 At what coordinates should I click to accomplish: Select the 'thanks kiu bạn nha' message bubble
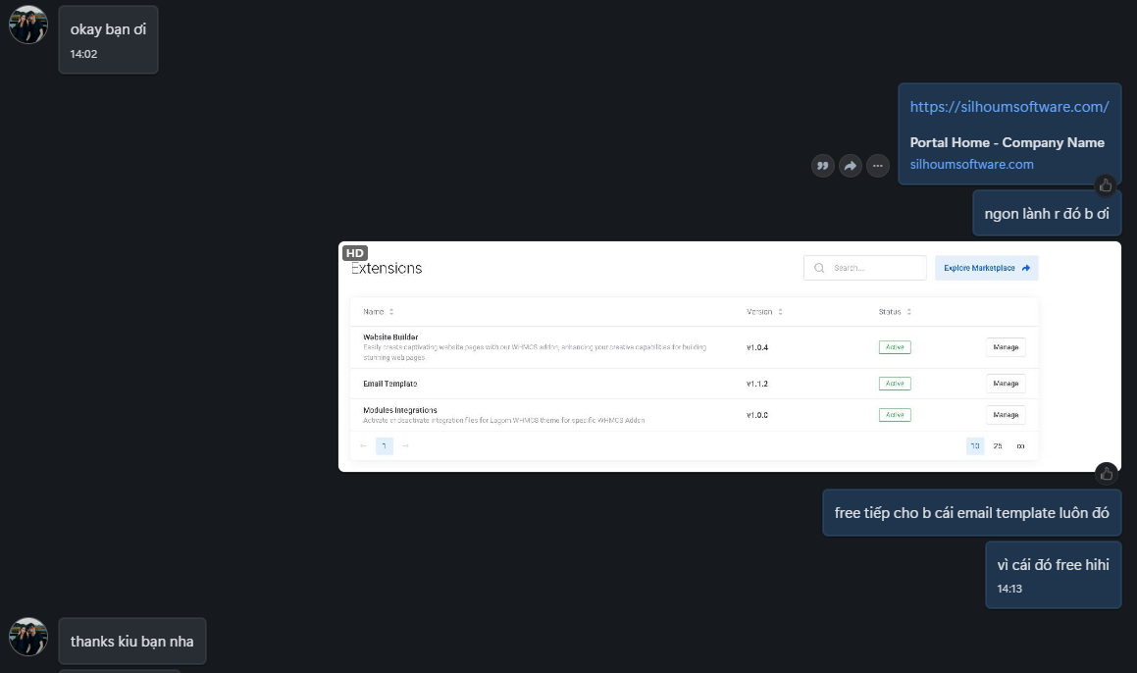[131, 642]
